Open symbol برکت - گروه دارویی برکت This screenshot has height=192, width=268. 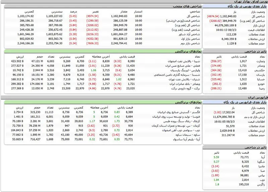tap(186, 88)
